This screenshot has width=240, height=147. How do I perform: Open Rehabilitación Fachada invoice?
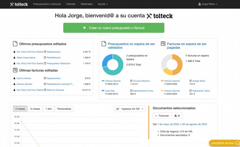[x=61, y=84]
